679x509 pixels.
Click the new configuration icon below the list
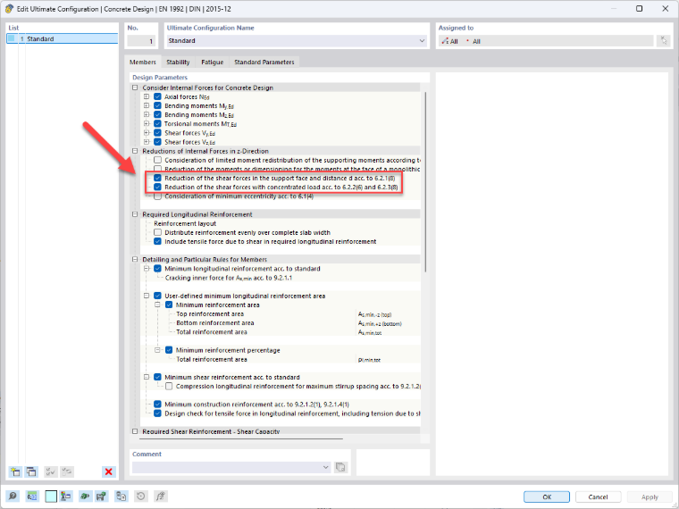pyautogui.click(x=15, y=471)
